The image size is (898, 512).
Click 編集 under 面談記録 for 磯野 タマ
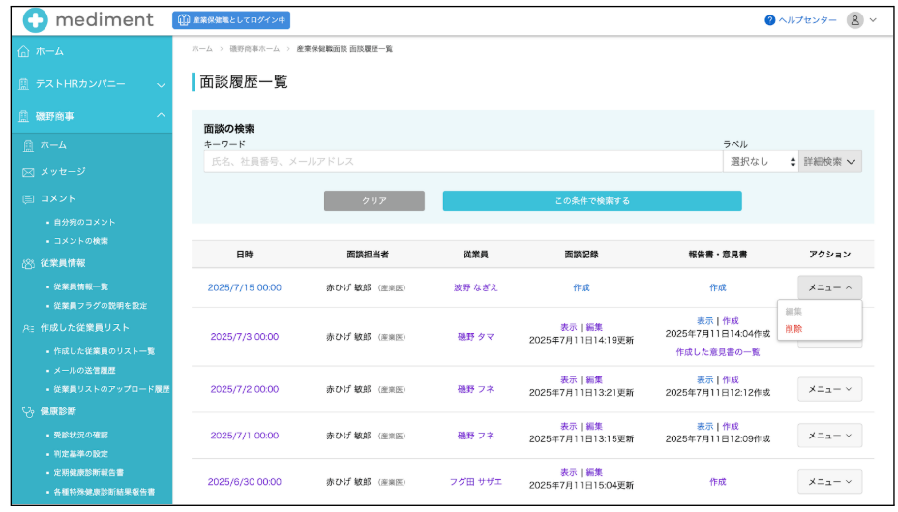click(594, 327)
